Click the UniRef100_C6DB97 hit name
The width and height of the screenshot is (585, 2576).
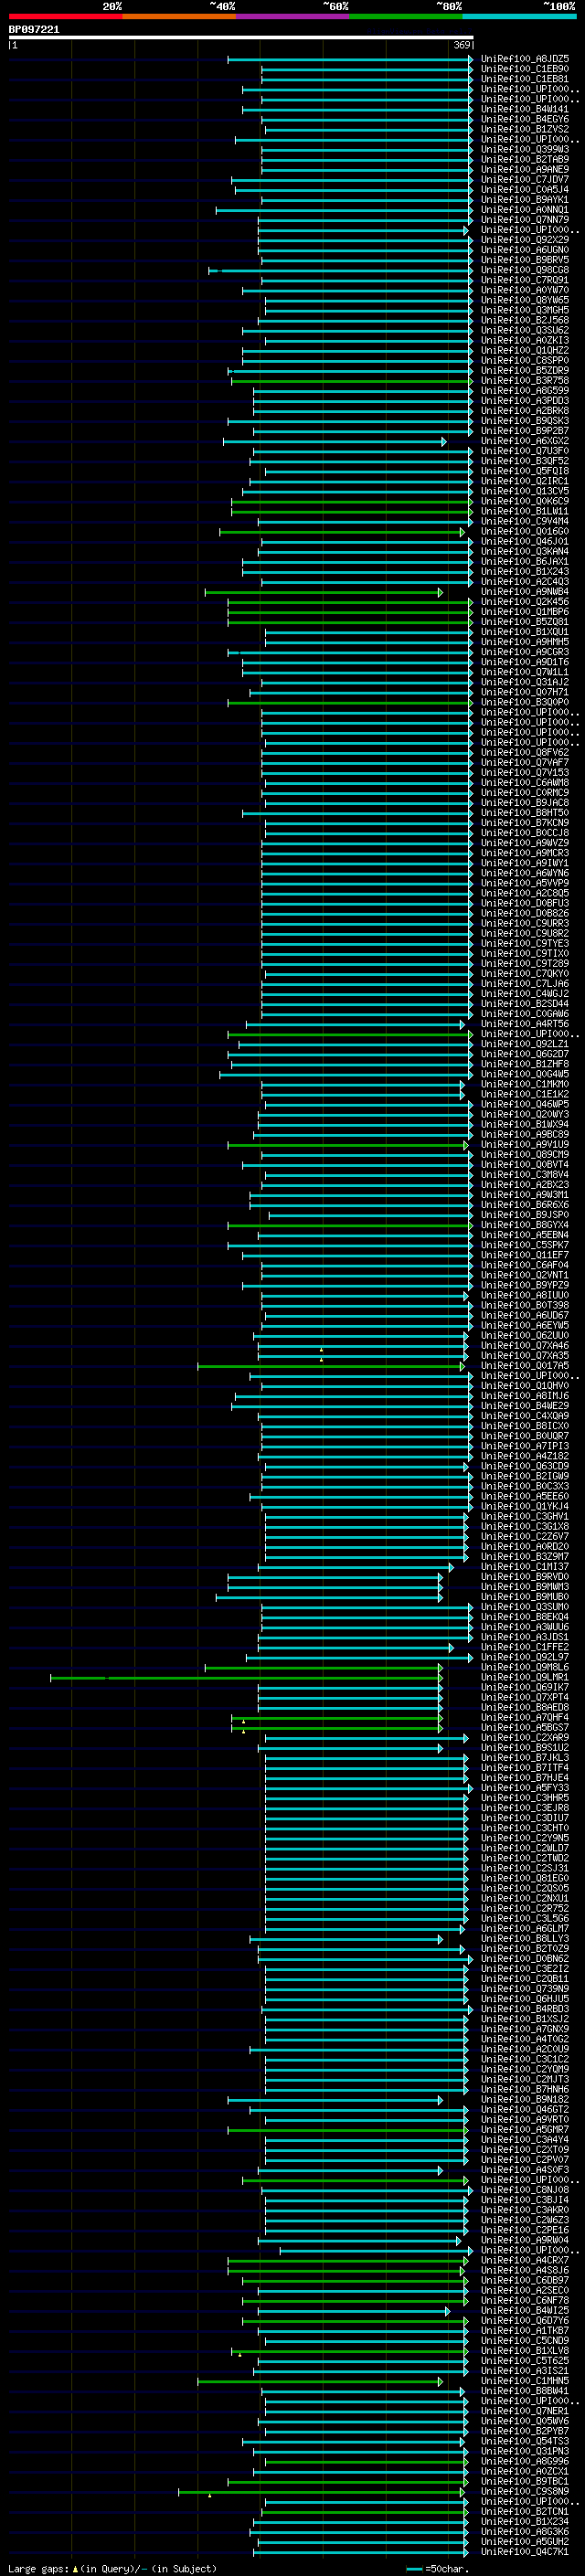click(x=525, y=2280)
